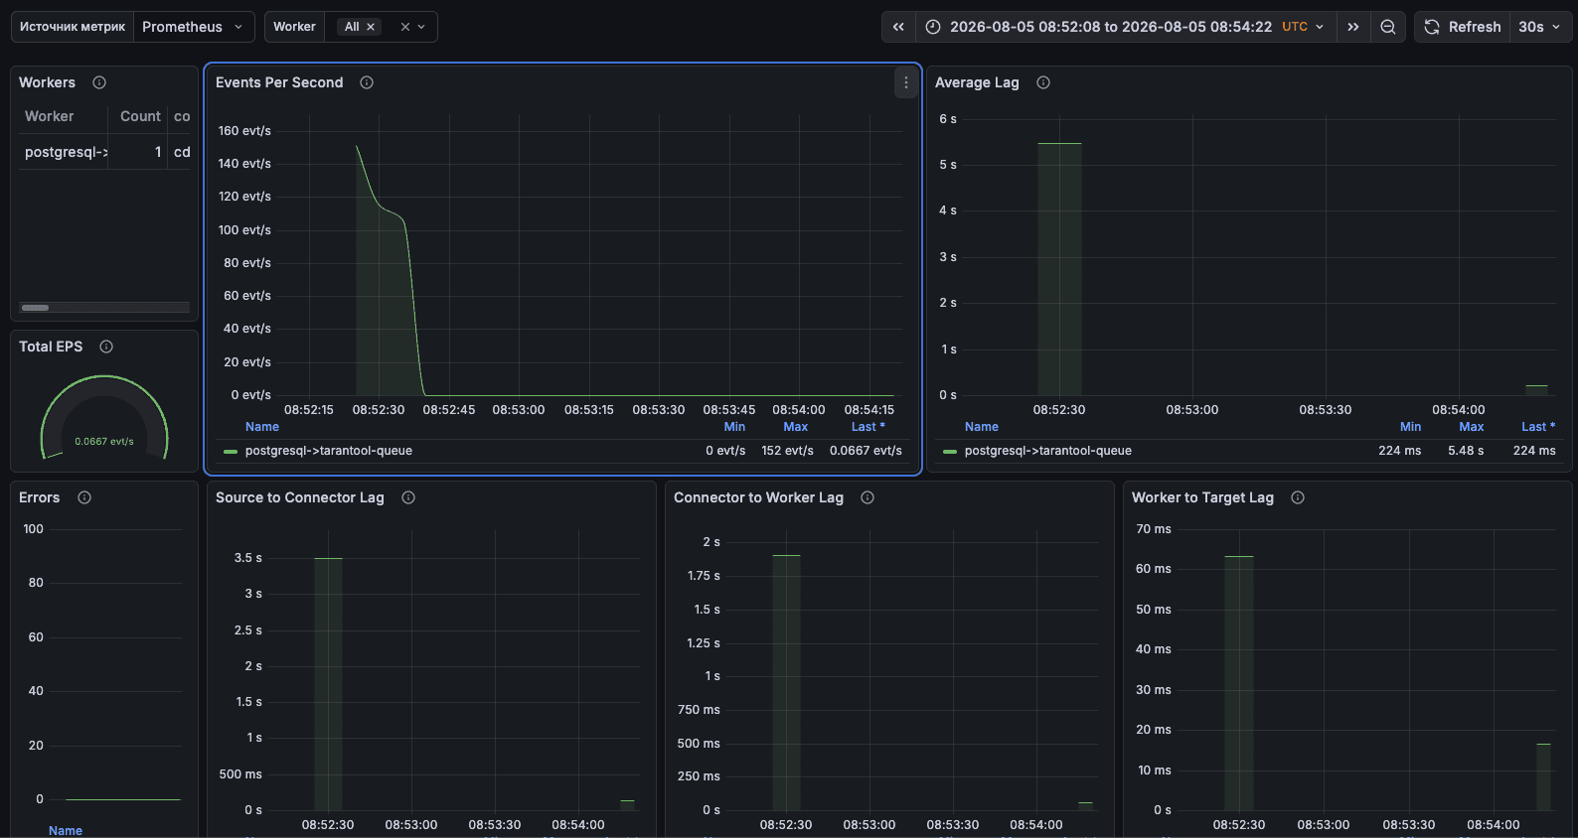This screenshot has height=838, width=1578.
Task: Click the 152 evt/s max value
Action: pyautogui.click(x=787, y=451)
